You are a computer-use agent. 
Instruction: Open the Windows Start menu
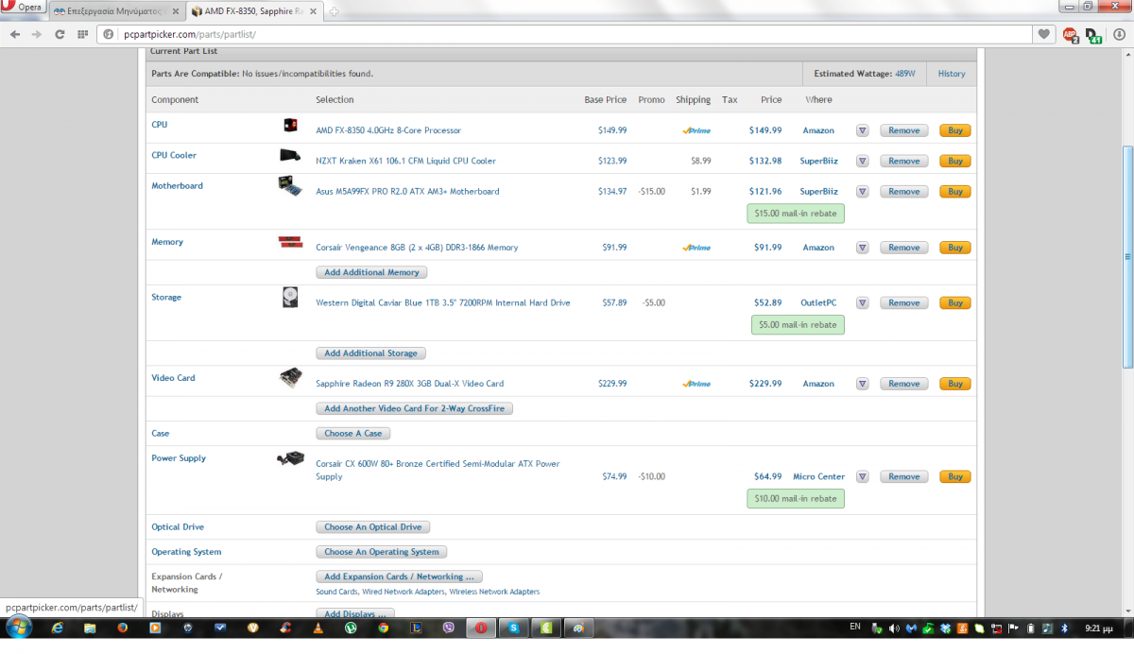18,628
